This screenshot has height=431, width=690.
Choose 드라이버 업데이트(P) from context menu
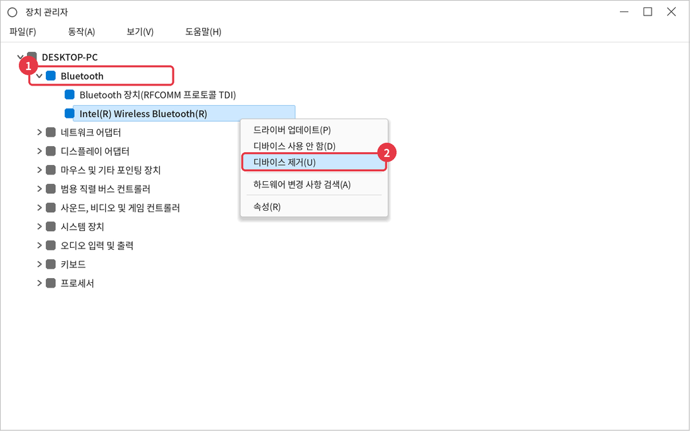click(x=292, y=130)
